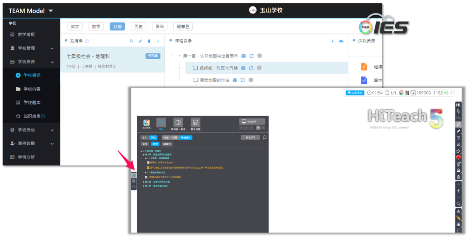Click the trash icon in HiTeach toolbar
469x237 pixels.
pos(458,177)
